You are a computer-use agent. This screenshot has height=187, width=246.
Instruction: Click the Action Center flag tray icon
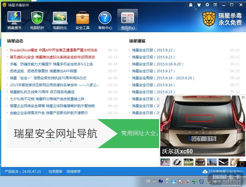pos(180,182)
